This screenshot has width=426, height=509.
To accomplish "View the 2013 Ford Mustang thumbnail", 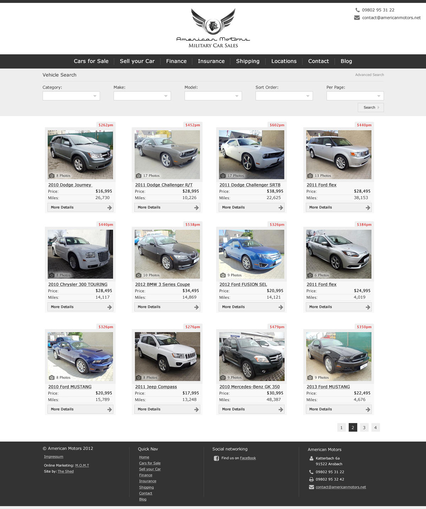I will [339, 357].
